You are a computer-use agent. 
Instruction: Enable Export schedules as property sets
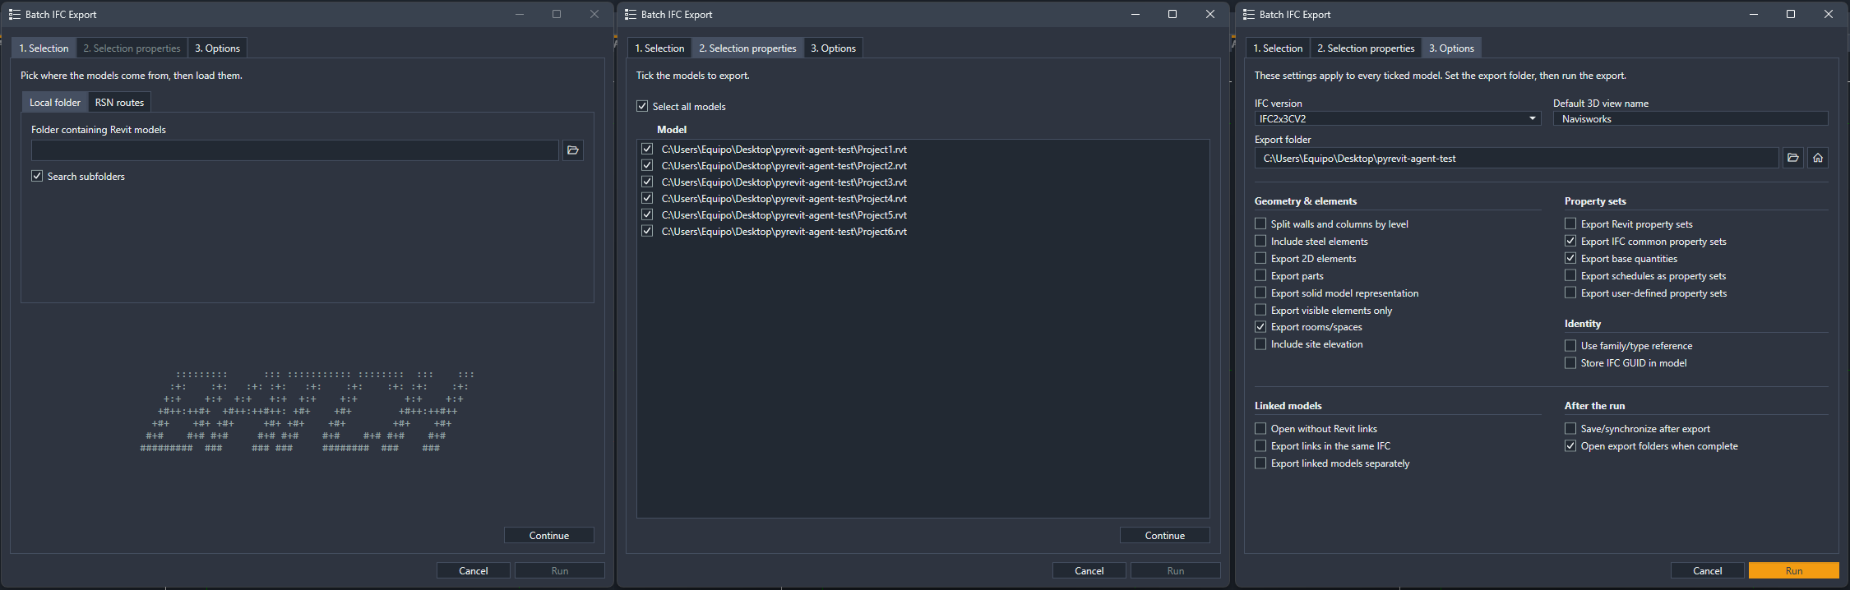[x=1570, y=275]
